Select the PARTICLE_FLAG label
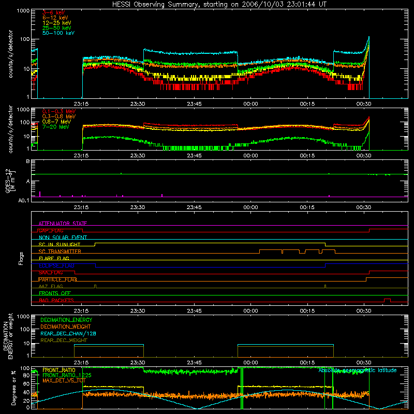414x414 pixels. click(58, 279)
